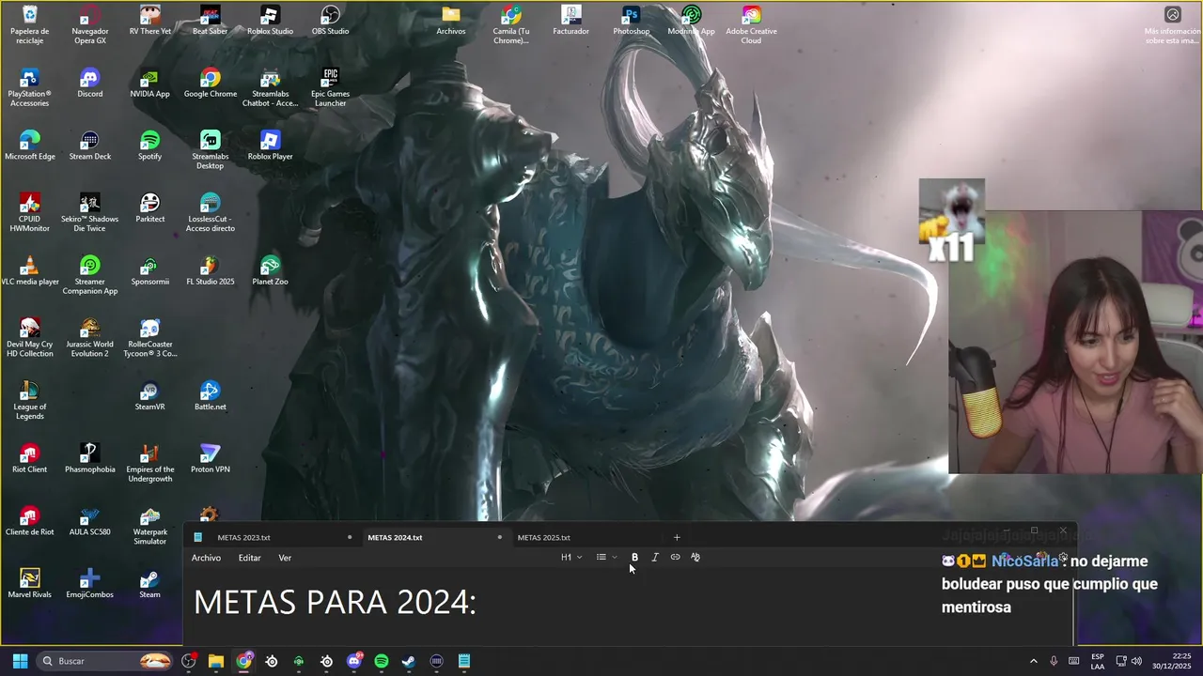Open the Windows Start menu
The image size is (1203, 676).
(20, 661)
